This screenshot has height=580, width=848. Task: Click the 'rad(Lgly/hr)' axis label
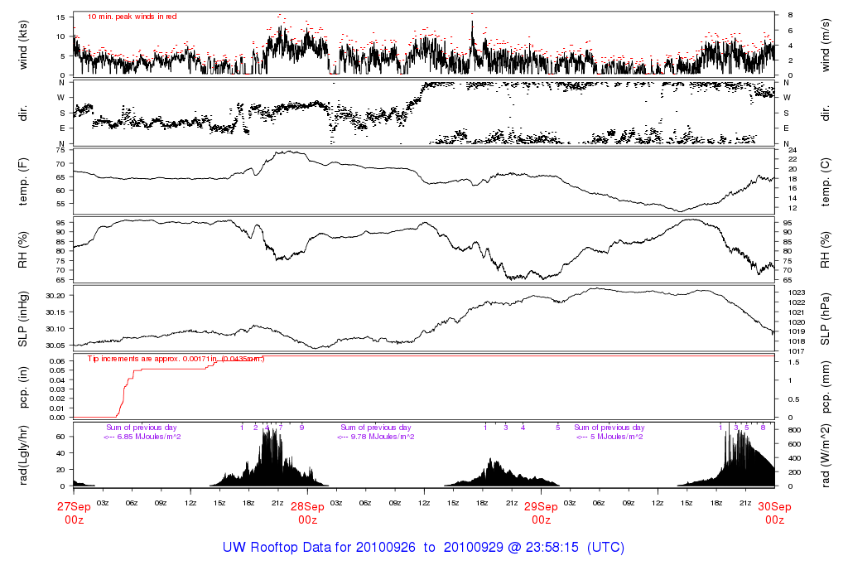coord(22,455)
